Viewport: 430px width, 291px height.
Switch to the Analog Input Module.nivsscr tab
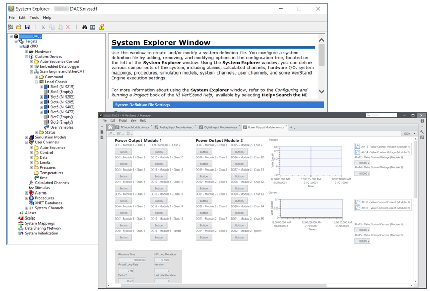pyautogui.click(x=177, y=127)
